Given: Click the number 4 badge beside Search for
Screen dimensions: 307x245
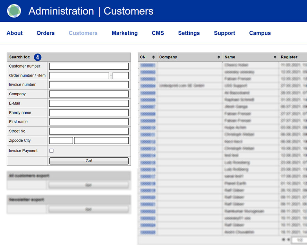Looking at the screenshot, I should [x=37, y=57].
